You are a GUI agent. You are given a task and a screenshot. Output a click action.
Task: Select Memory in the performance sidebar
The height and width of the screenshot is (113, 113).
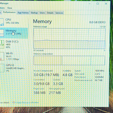pos(14,33)
